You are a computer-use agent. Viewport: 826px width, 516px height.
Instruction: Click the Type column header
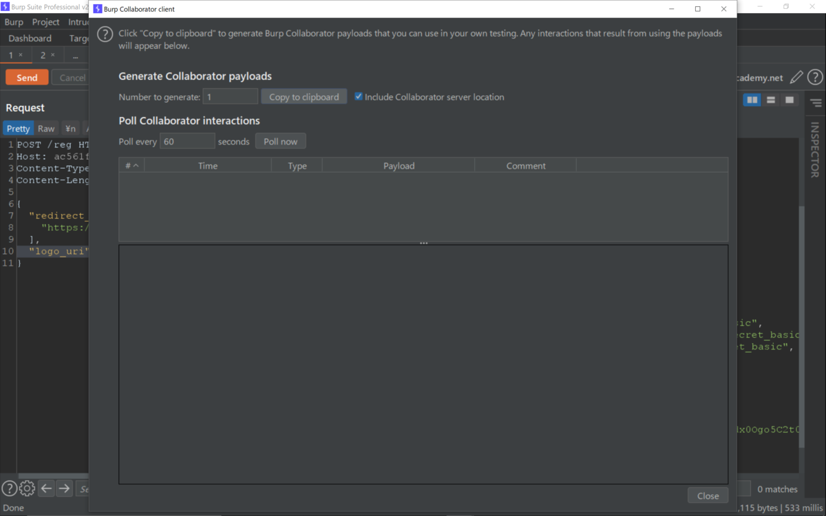pos(297,165)
